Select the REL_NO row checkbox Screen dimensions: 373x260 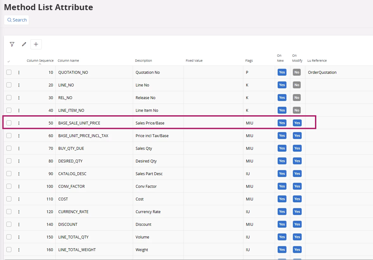click(x=9, y=98)
